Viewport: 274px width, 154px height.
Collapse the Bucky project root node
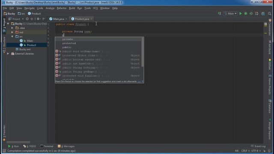[x=8, y=24]
